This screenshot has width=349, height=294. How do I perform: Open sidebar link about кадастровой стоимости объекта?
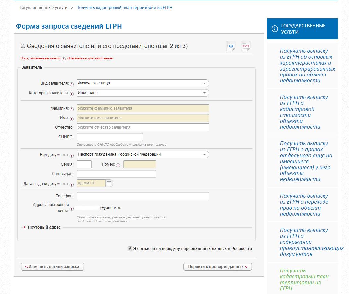coord(304,112)
